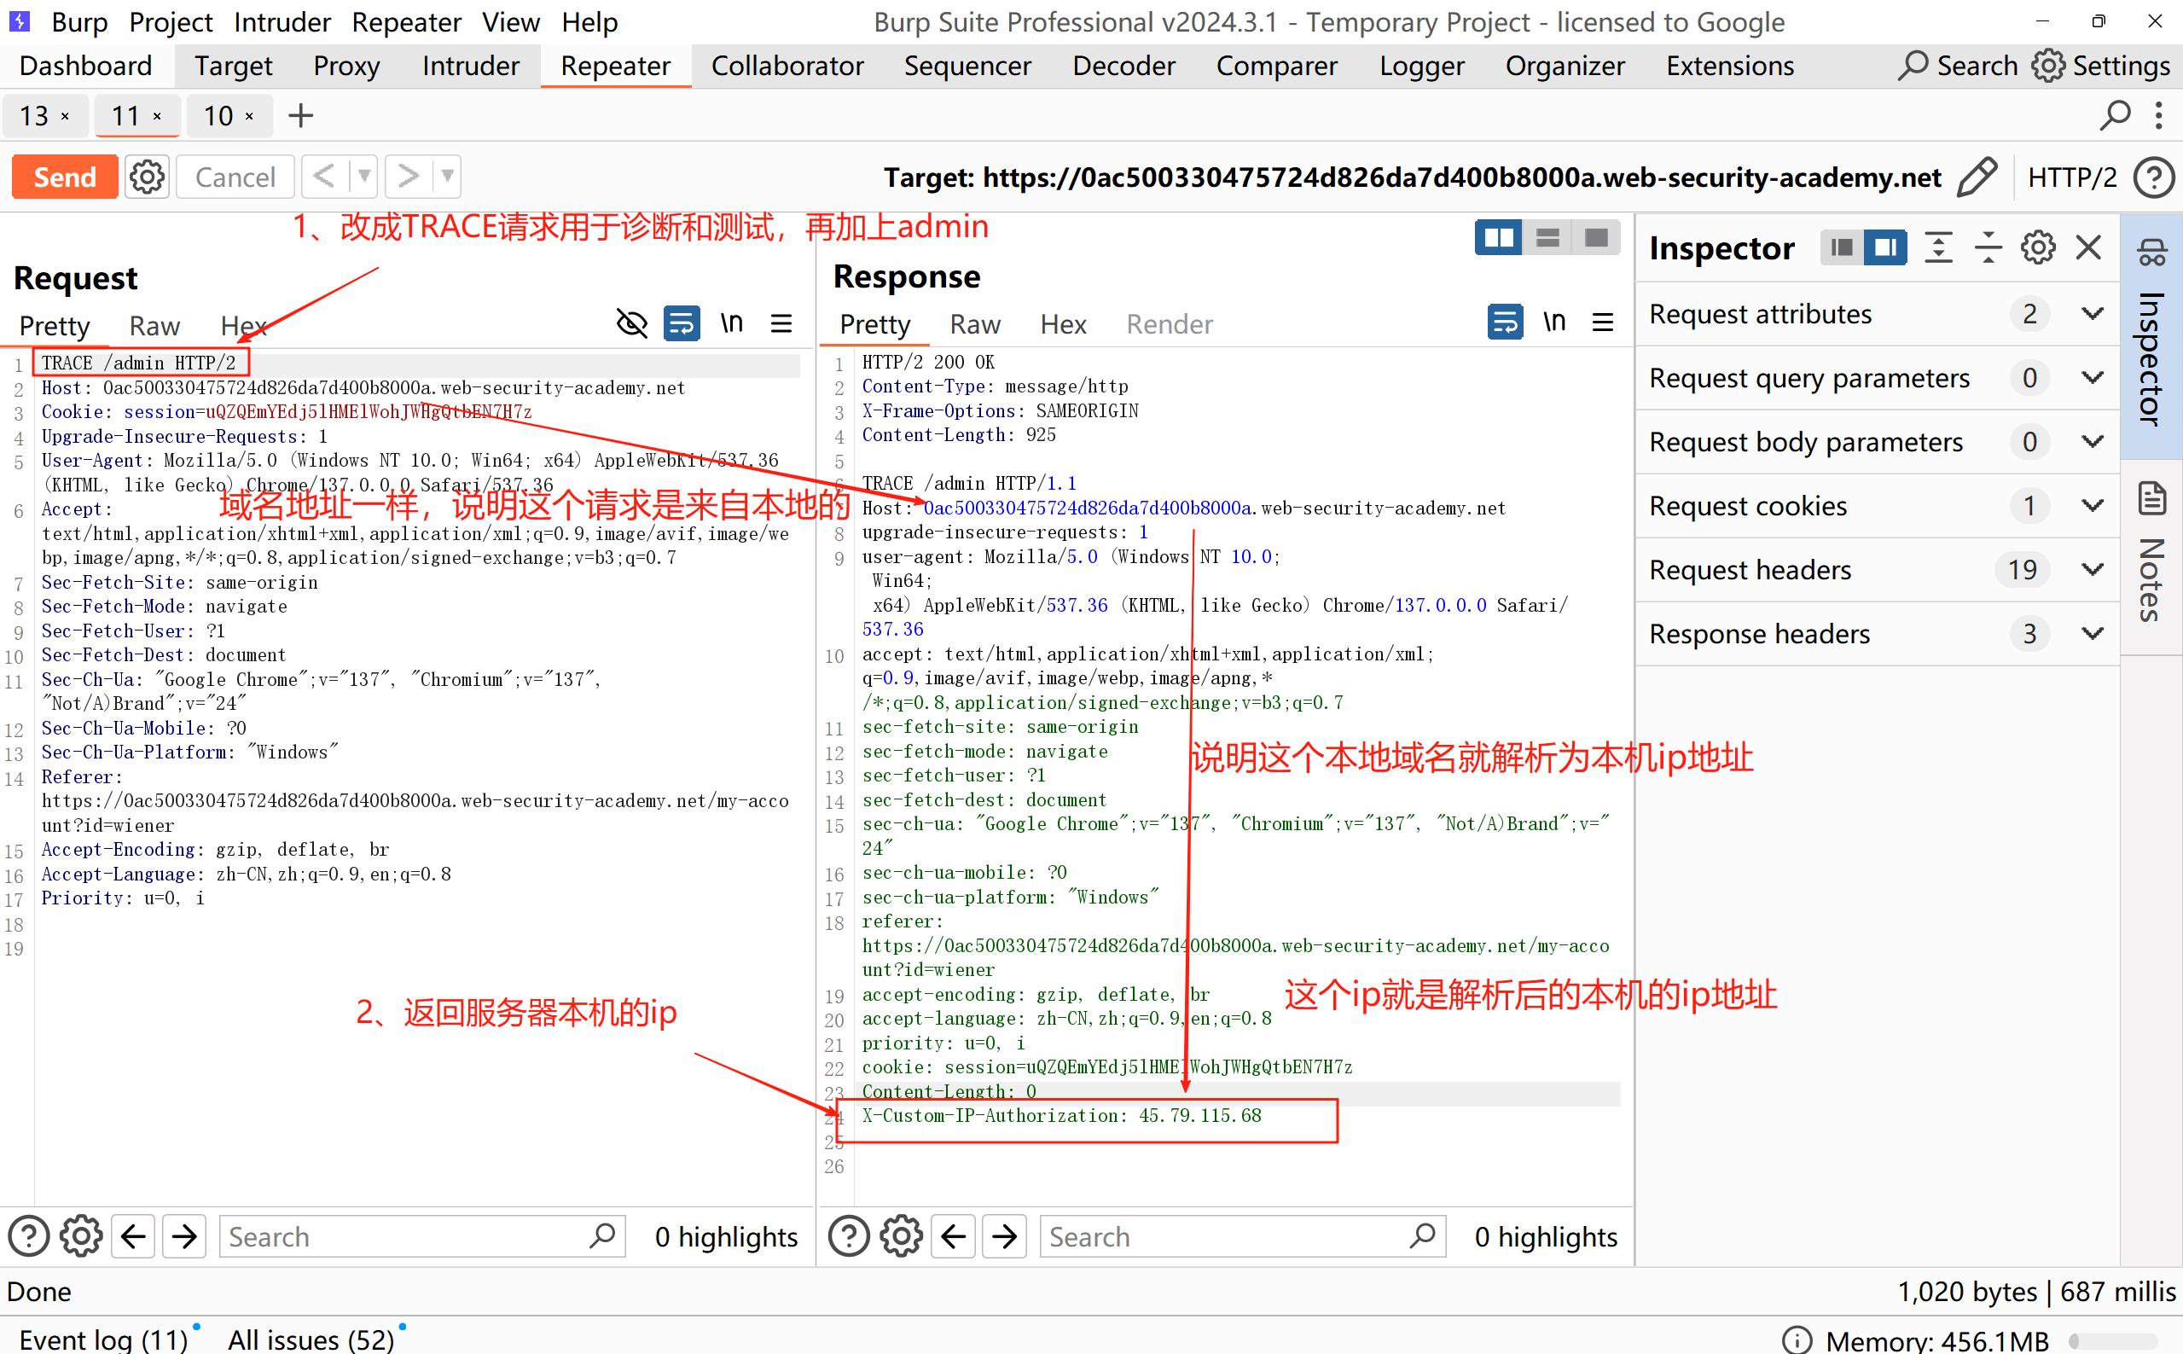Click the Repeater tab search magnifier icon

pos(2115,115)
